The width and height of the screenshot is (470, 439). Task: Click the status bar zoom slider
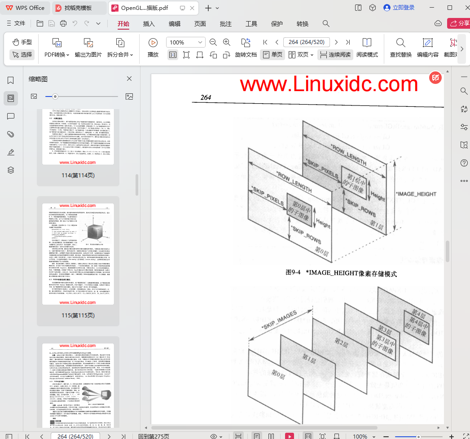[x=419, y=437]
